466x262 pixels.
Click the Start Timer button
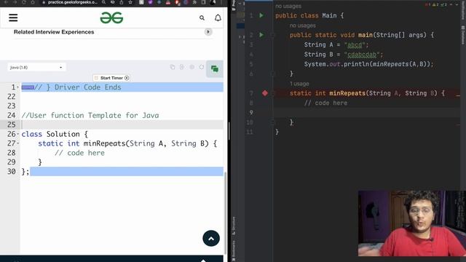point(111,78)
